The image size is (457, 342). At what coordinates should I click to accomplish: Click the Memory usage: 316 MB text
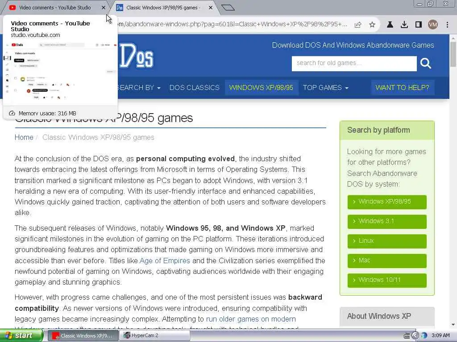click(x=47, y=113)
